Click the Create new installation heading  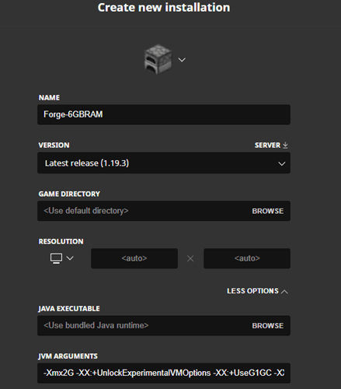click(x=164, y=8)
